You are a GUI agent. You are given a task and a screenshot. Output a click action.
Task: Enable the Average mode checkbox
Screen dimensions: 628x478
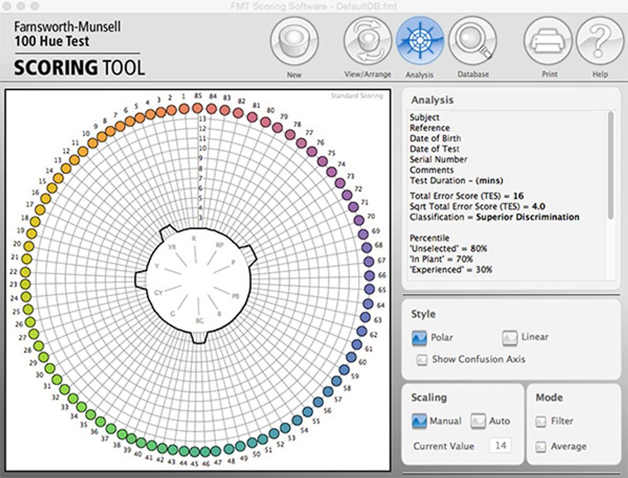541,447
